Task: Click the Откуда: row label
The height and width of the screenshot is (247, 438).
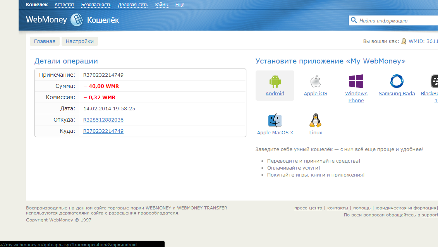Action: (64, 120)
